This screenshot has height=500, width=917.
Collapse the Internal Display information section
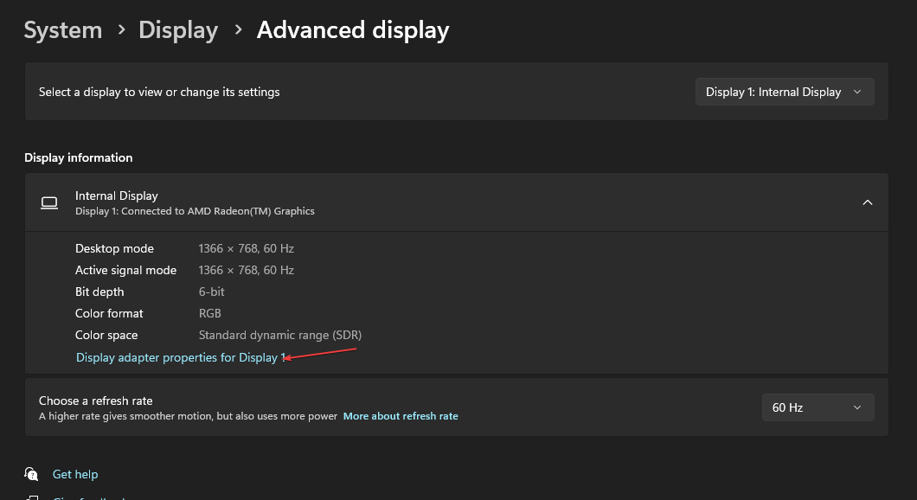point(867,202)
